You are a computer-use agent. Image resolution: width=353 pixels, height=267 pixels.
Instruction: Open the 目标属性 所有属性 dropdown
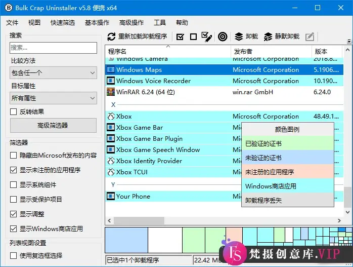54,98
